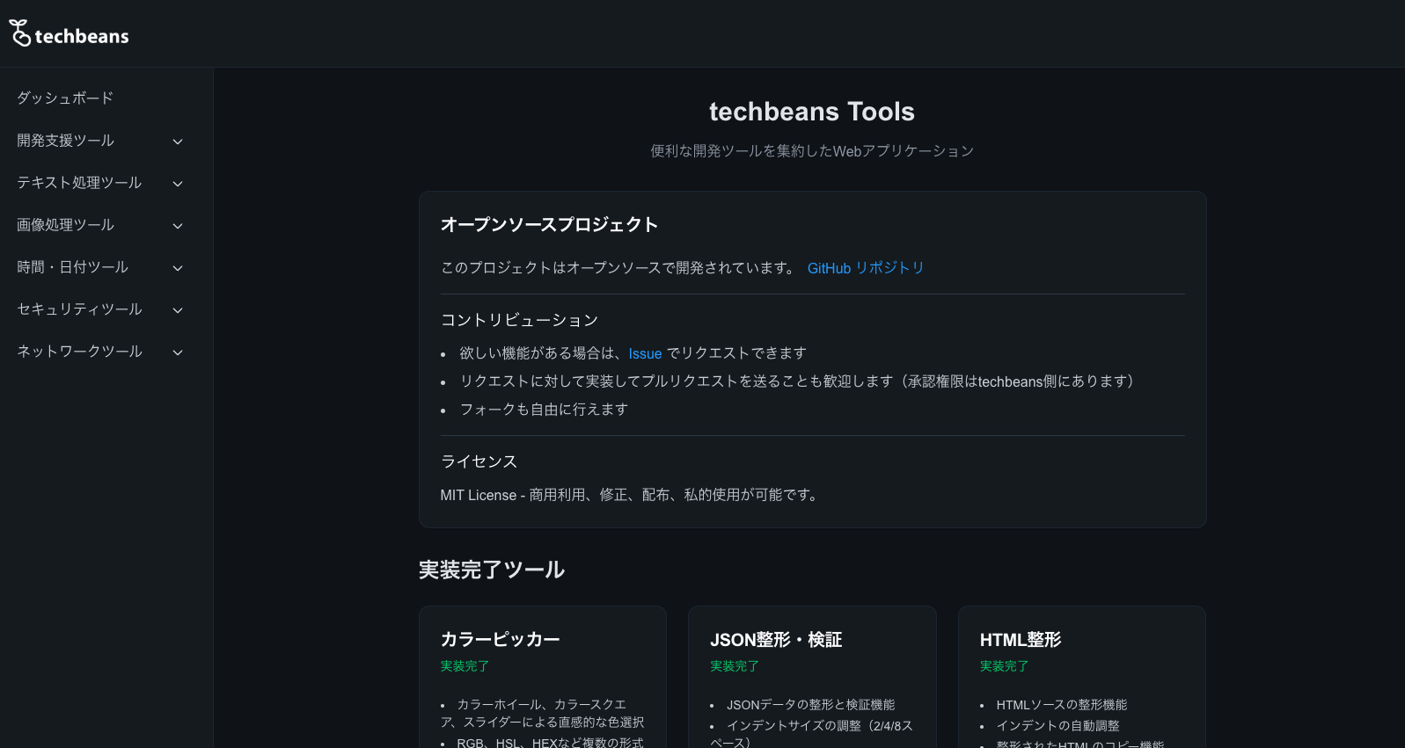Open the テキスト処理ツール menu item

point(79,183)
